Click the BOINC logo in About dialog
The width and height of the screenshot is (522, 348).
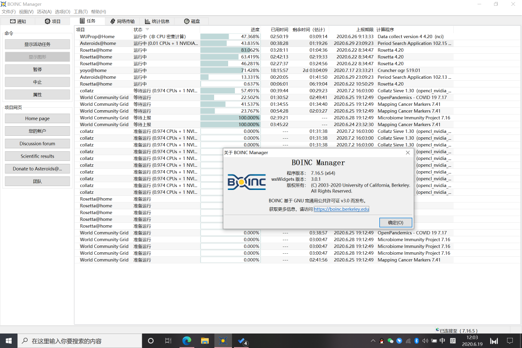tap(246, 182)
